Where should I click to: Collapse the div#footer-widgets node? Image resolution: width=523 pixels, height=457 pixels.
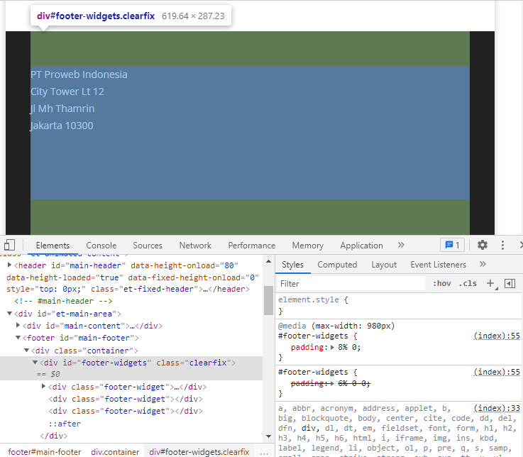(35, 362)
